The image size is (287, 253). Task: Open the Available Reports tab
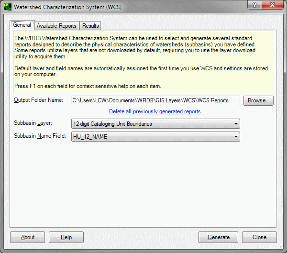coord(56,26)
